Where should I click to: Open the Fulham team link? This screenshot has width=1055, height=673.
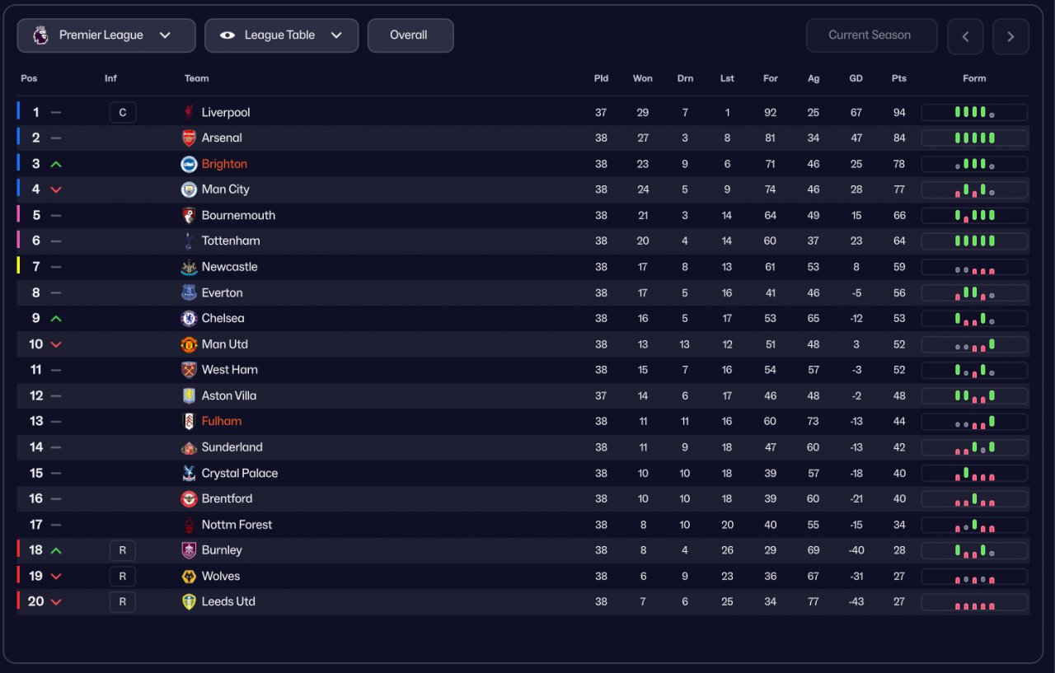[222, 422]
